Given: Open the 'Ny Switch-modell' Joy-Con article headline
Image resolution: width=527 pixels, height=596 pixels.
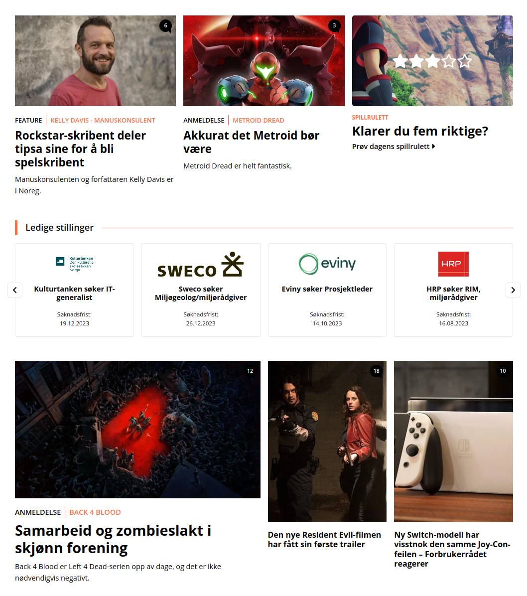Looking at the screenshot, I should pos(452,549).
